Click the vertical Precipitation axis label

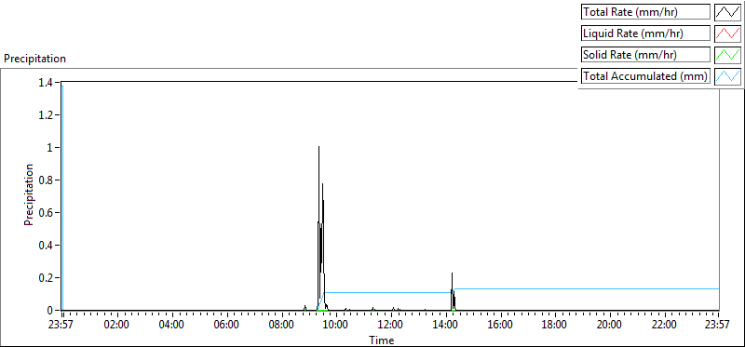(x=29, y=195)
